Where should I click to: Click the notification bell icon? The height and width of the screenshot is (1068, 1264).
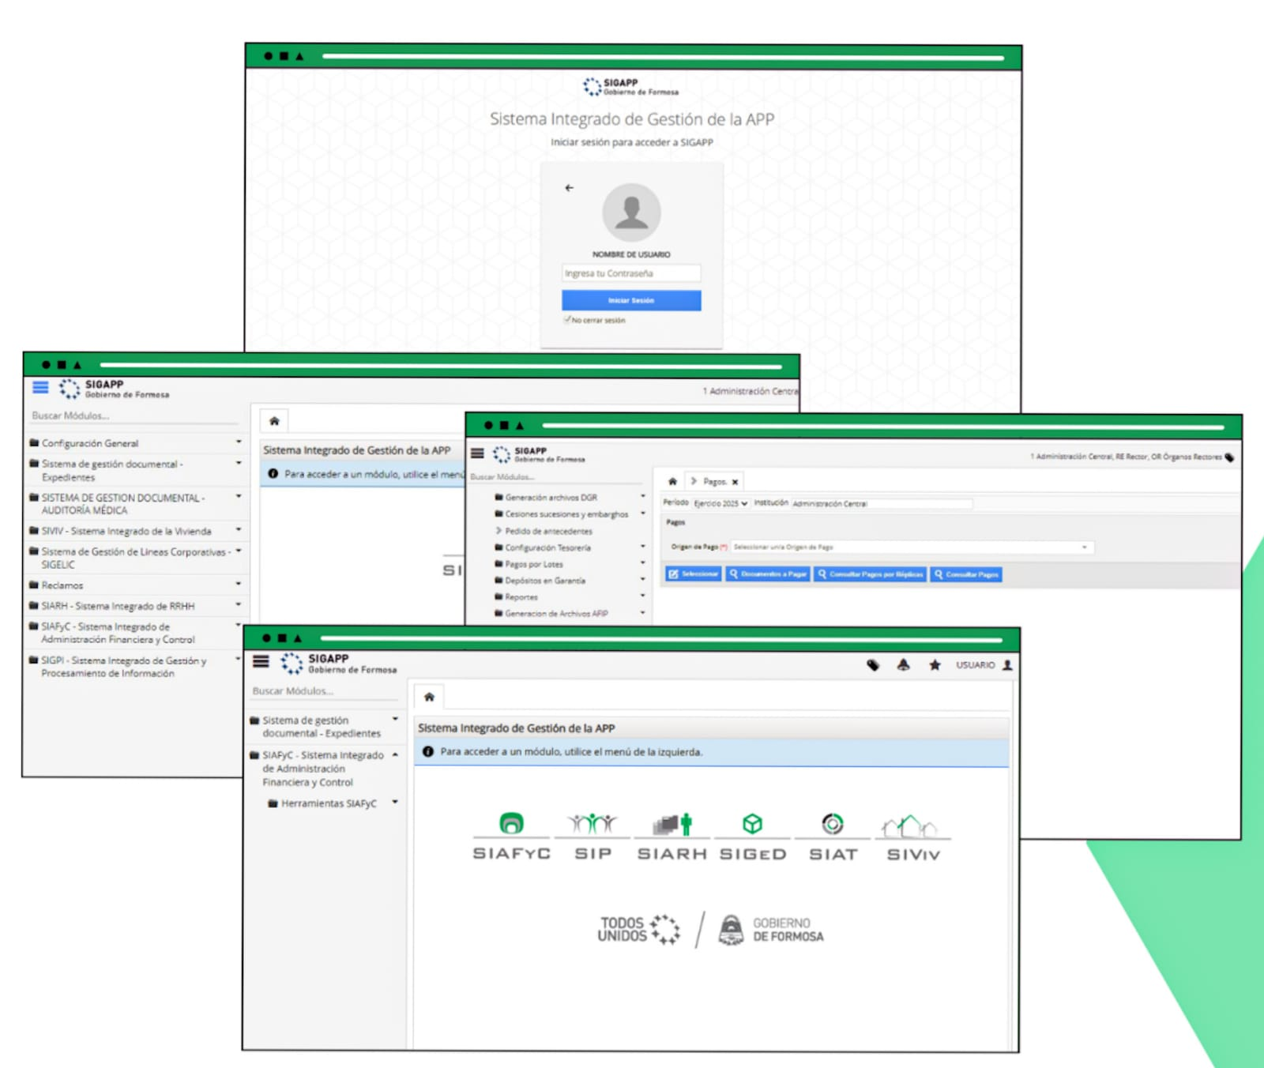(x=903, y=665)
